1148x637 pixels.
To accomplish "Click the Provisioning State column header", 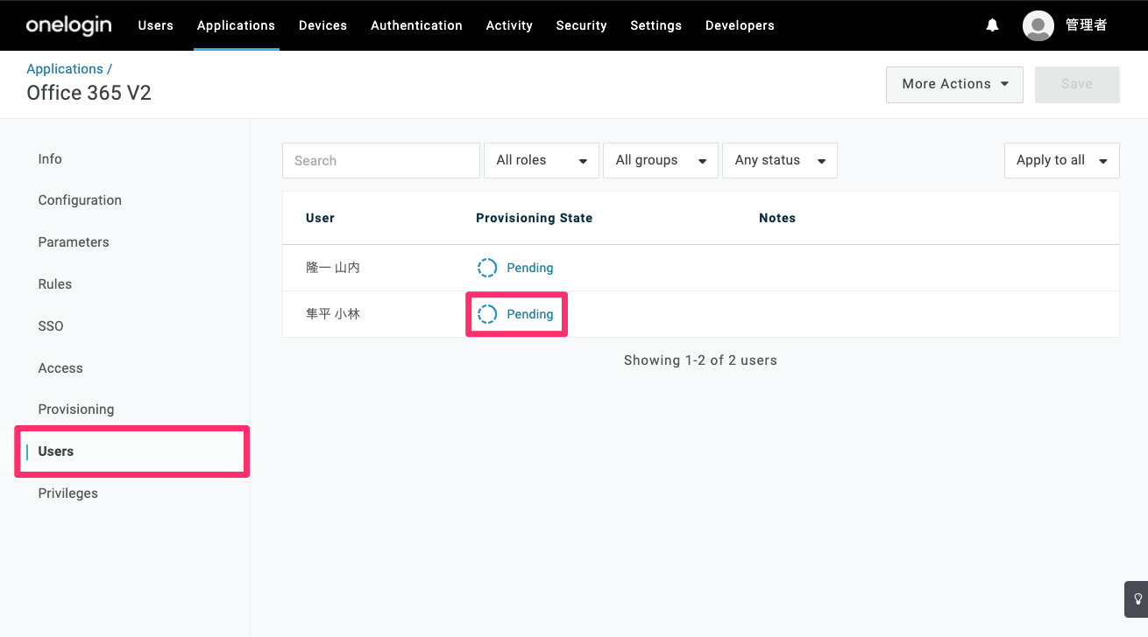I will (x=535, y=218).
